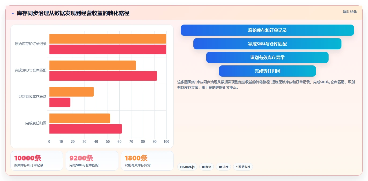Click the orange bar for 完成SKU与仓库匹配

pos(93,65)
